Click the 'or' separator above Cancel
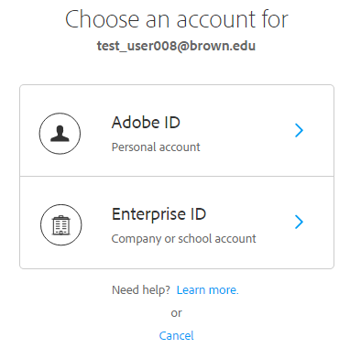This screenshot has height=359, width=350. click(177, 313)
